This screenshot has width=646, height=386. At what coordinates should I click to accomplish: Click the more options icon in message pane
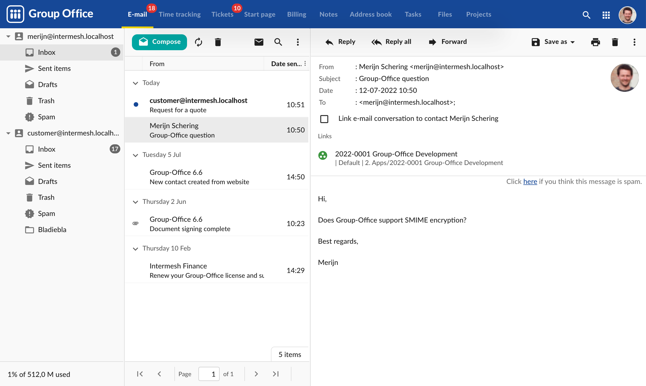click(634, 42)
